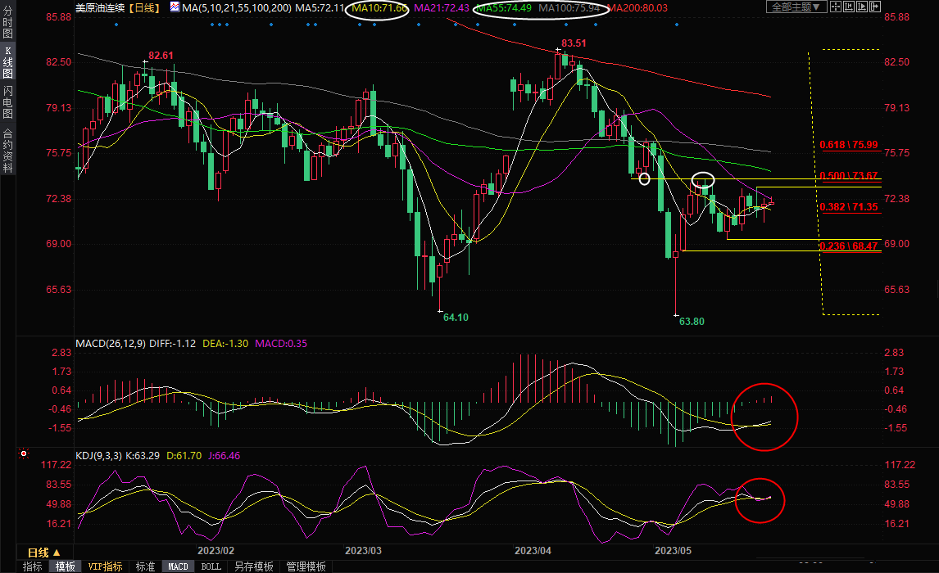Select the 标准 template

click(145, 566)
